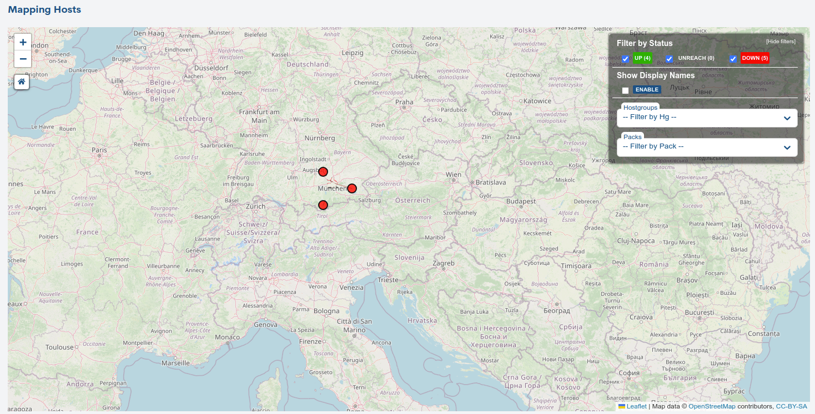The height and width of the screenshot is (414, 815).
Task: Open the OpenStreetMap contributors link
Action: [x=712, y=406]
